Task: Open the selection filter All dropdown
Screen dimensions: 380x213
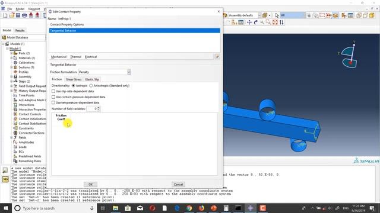Action: point(293,15)
